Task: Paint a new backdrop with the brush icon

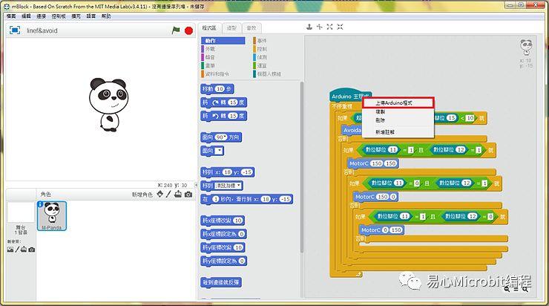Action: tap(17, 250)
